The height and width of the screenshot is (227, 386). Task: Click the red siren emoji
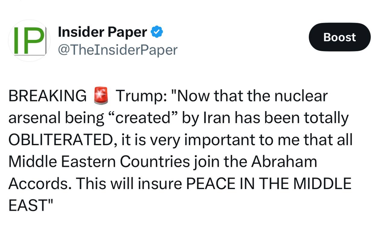pyautogui.click(x=101, y=96)
